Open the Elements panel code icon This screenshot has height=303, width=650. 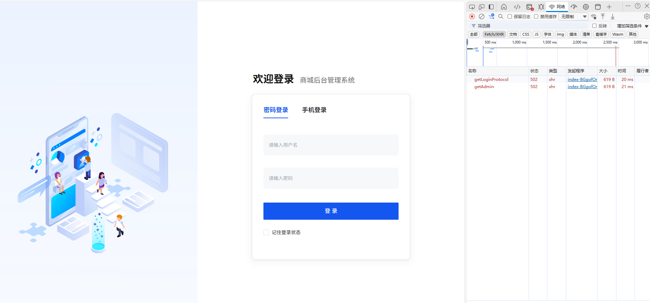(517, 7)
